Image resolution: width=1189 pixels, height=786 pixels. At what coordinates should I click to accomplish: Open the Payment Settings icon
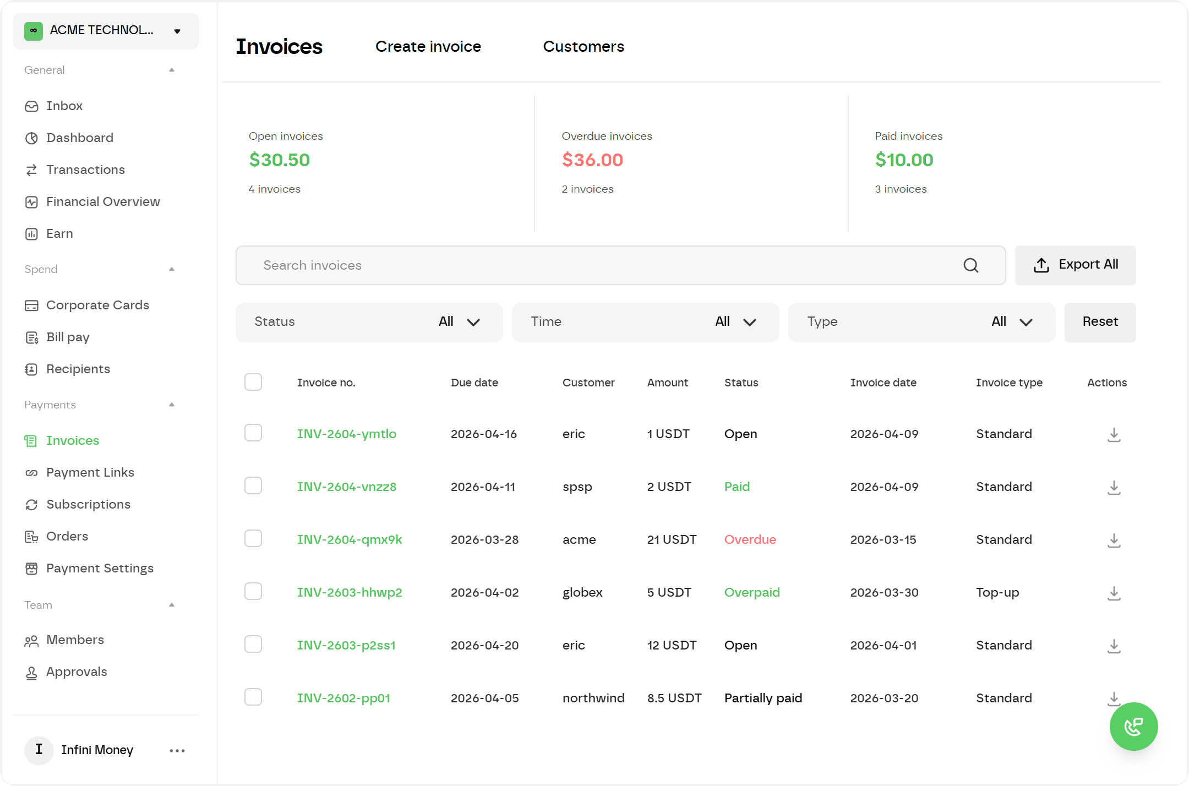click(31, 569)
